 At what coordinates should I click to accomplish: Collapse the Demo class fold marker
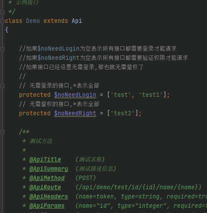coord(2,21)
